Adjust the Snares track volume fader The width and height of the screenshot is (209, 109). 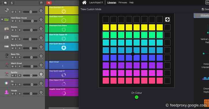[30, 30]
